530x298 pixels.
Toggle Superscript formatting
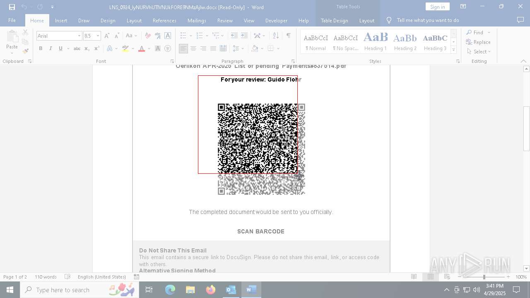pyautogui.click(x=96, y=48)
